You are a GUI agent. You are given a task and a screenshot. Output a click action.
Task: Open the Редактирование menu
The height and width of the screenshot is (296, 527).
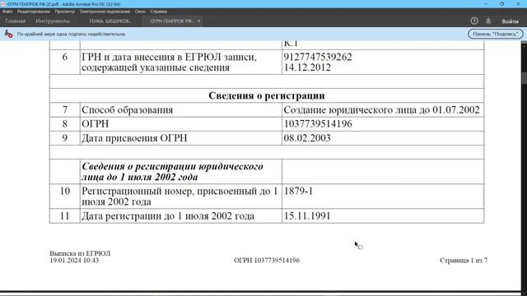click(x=34, y=12)
